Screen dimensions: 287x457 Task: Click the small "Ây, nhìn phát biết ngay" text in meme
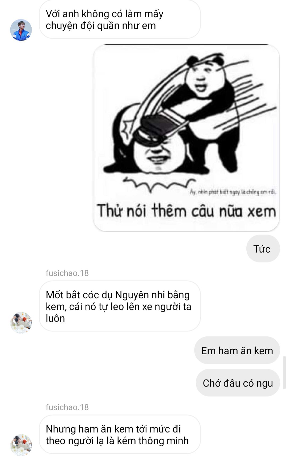click(x=233, y=192)
